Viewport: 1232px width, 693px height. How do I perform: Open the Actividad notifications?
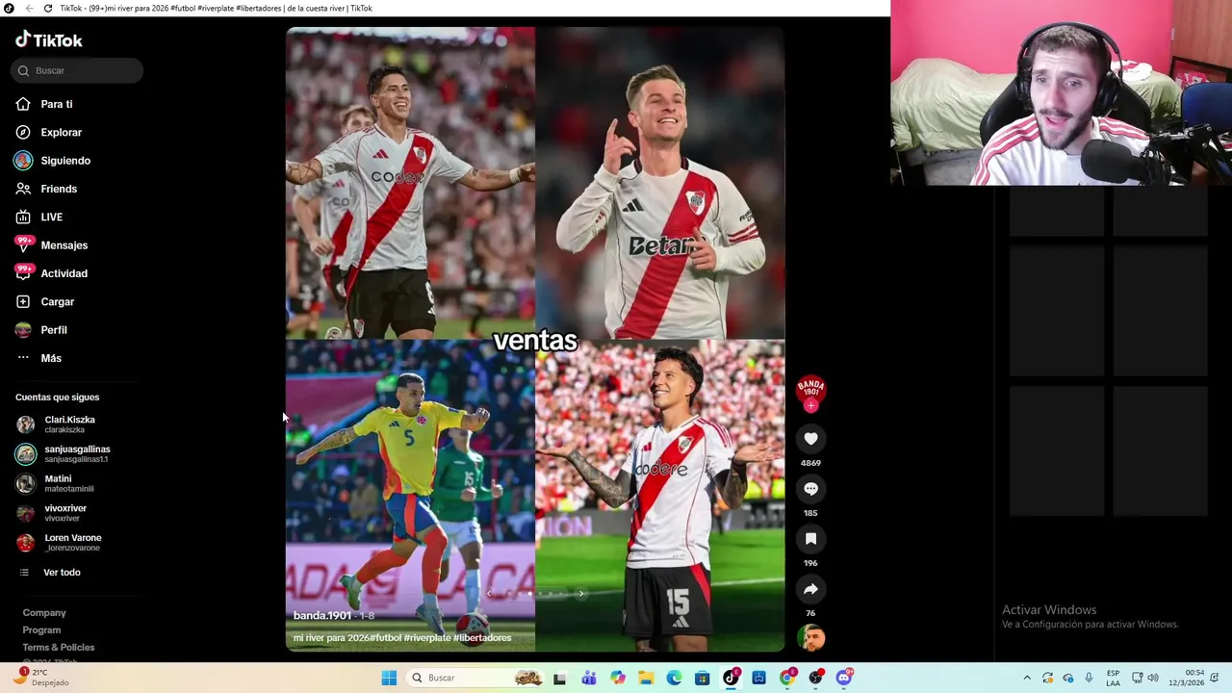click(x=51, y=273)
